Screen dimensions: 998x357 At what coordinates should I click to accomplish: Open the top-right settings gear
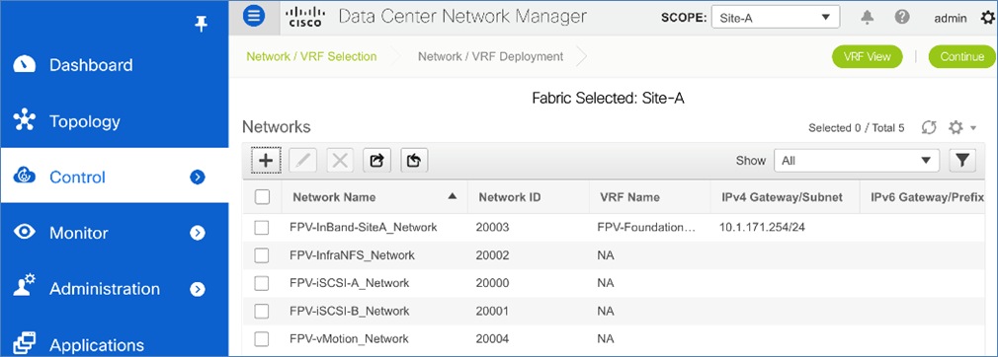pos(988,18)
